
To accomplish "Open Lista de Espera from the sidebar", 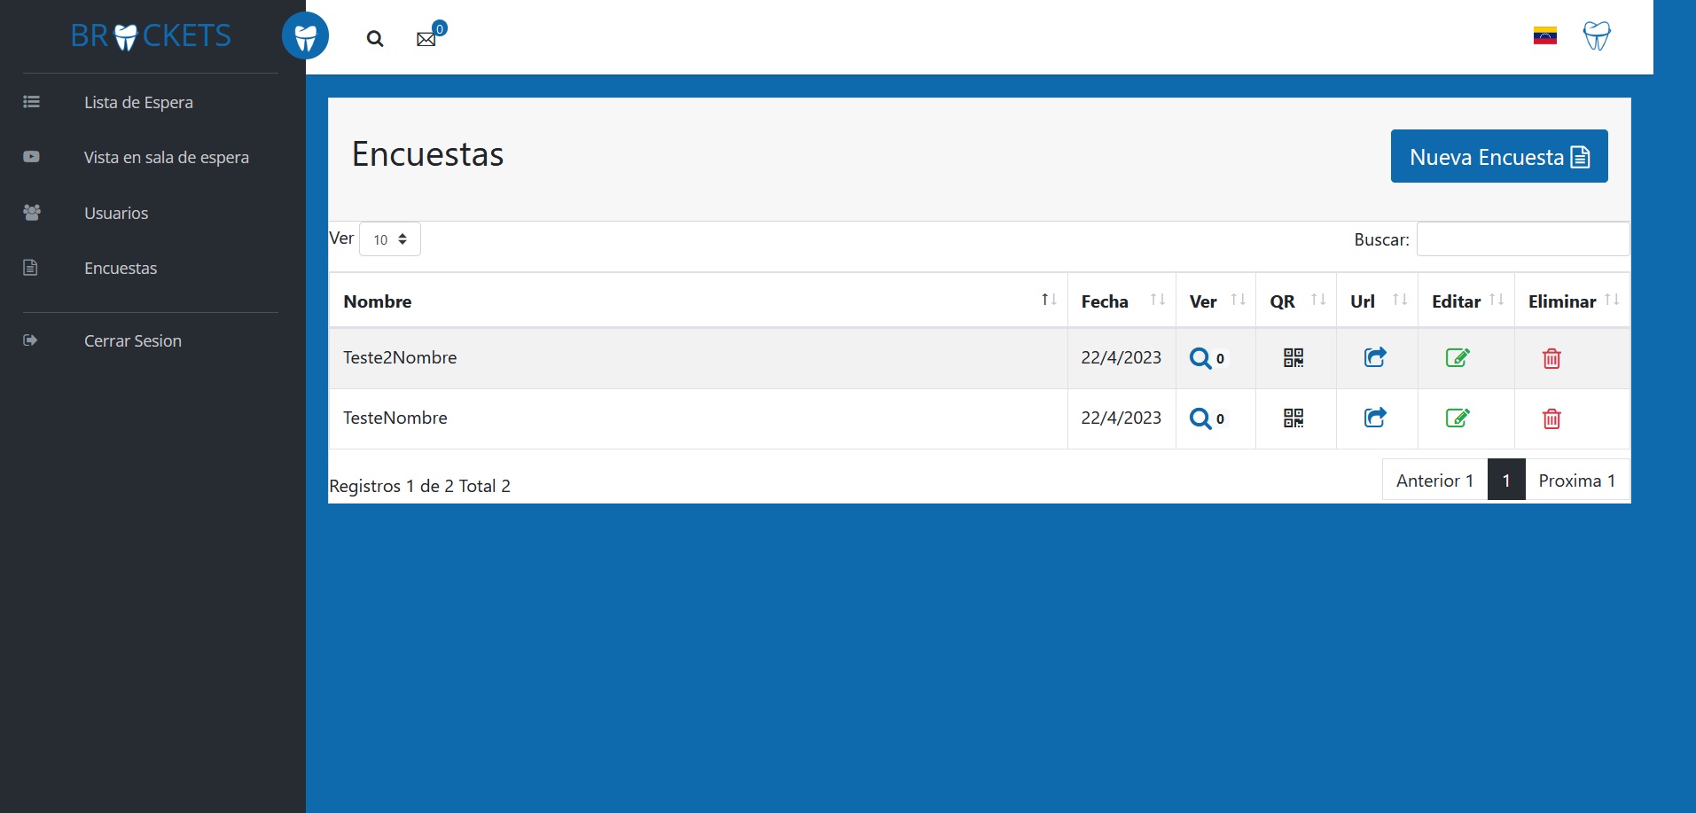I will click(x=138, y=102).
